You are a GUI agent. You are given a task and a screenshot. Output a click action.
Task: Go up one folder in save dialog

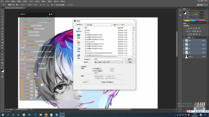[x=117, y=25]
